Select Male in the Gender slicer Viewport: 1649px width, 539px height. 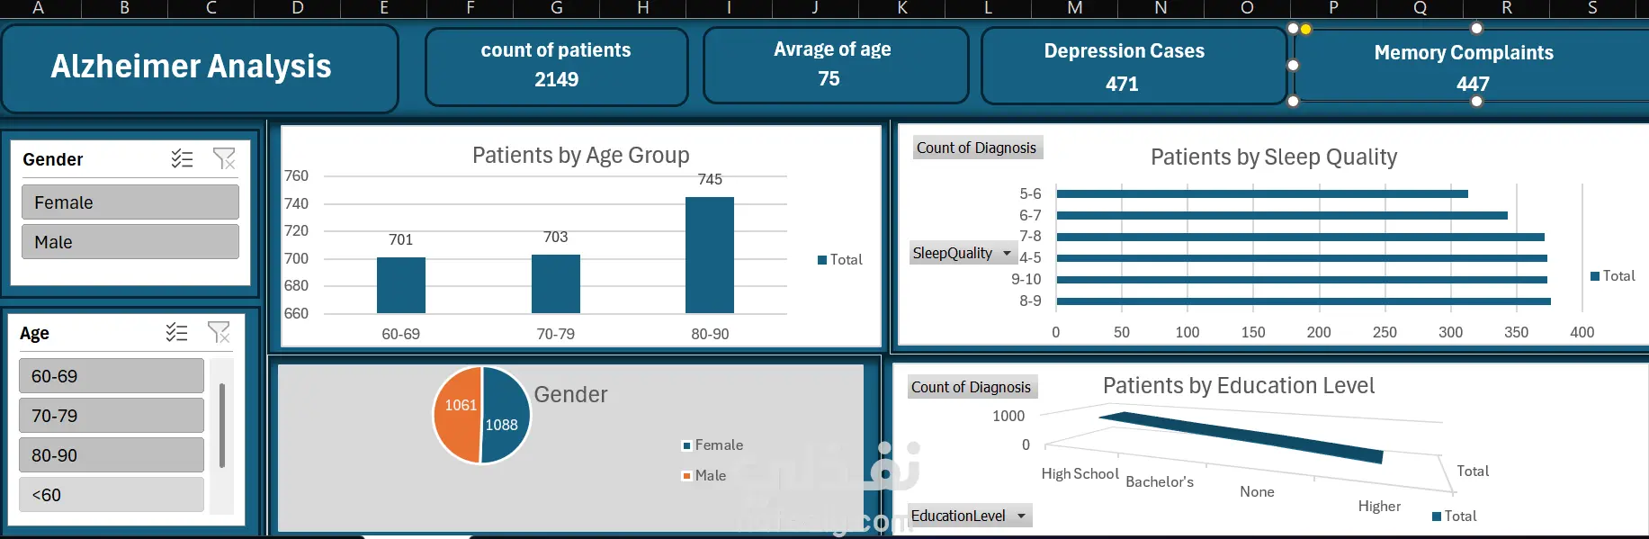[x=130, y=242]
